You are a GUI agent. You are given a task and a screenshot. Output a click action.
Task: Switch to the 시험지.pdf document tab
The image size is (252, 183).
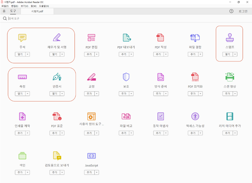pos(37,11)
